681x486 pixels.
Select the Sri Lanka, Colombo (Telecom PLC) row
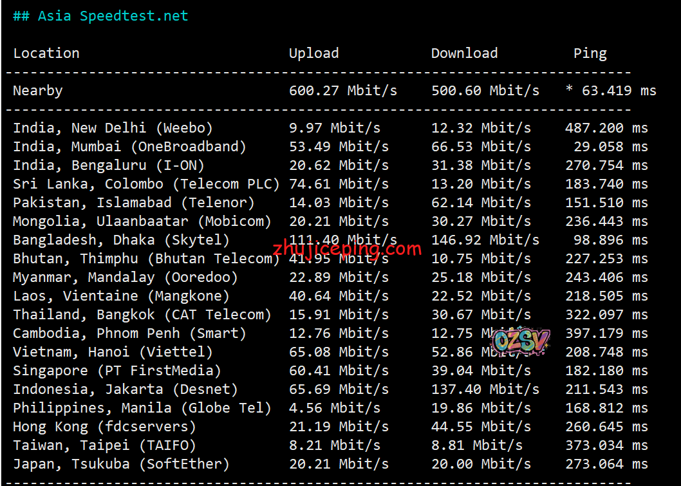click(146, 184)
